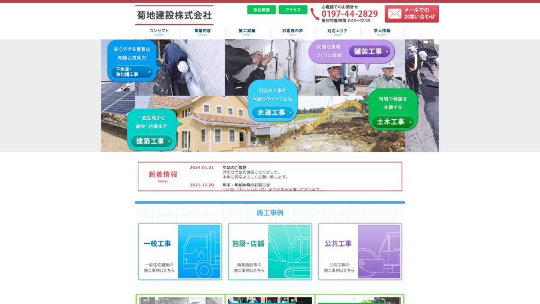Go to 施工実績 navigation item
540x304 pixels.
point(247,32)
